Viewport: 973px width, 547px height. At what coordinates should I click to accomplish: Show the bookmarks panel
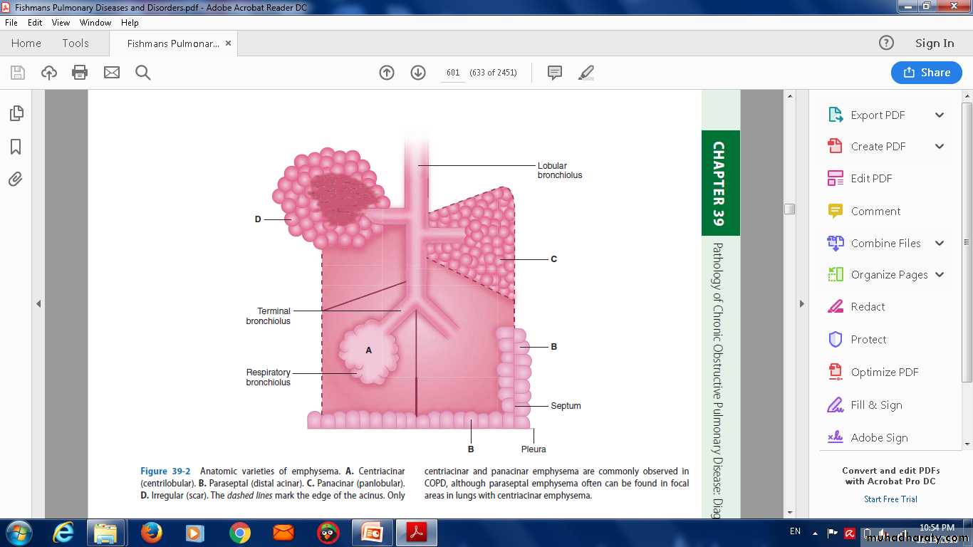[x=16, y=147]
